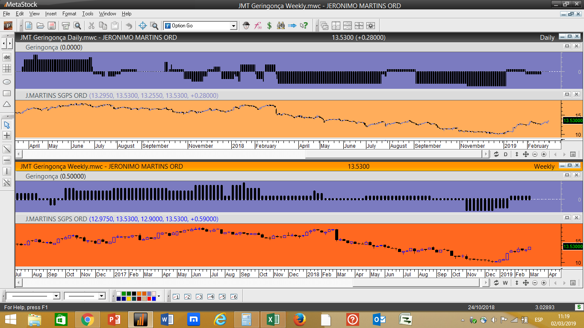Switch to chart layout 3 button
The image size is (584, 328).
(199, 296)
